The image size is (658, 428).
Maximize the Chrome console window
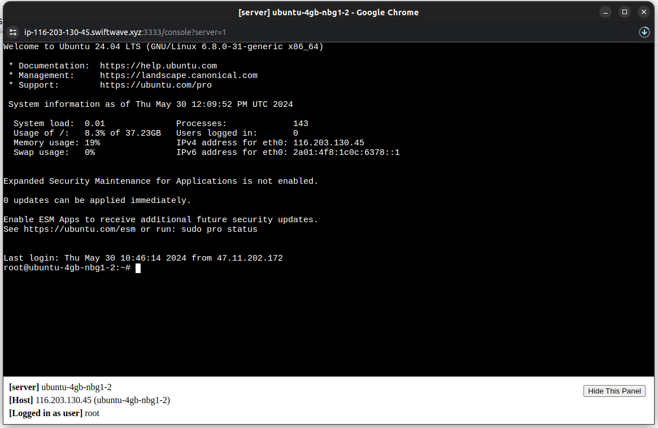(x=625, y=12)
